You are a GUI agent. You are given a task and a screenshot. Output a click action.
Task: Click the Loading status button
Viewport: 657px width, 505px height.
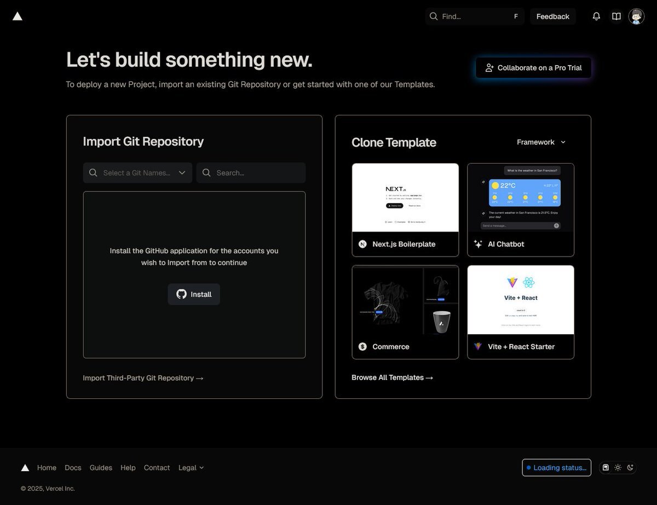[556, 468]
